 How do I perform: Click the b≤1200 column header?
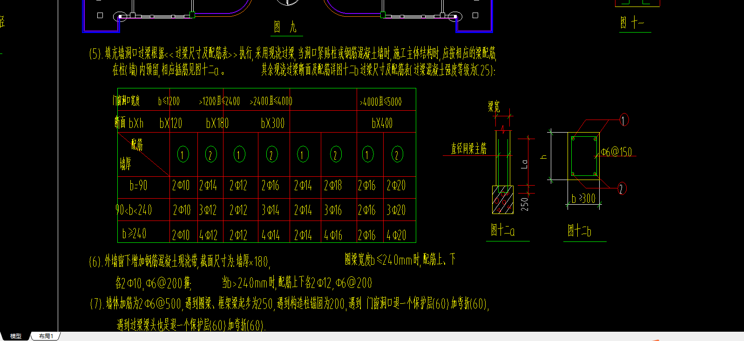pos(169,101)
